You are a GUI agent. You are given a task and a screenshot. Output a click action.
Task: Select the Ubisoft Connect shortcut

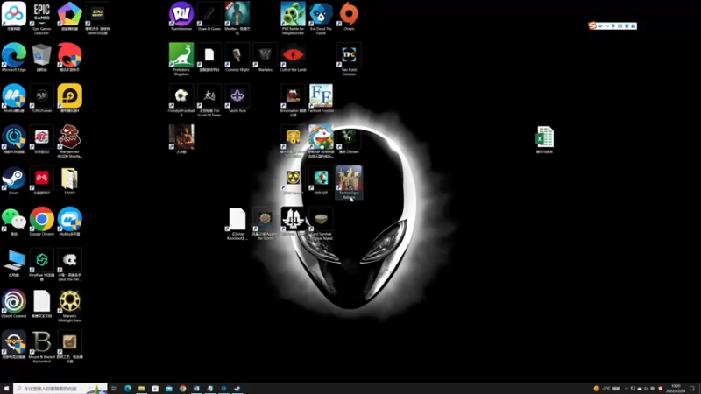click(x=14, y=304)
